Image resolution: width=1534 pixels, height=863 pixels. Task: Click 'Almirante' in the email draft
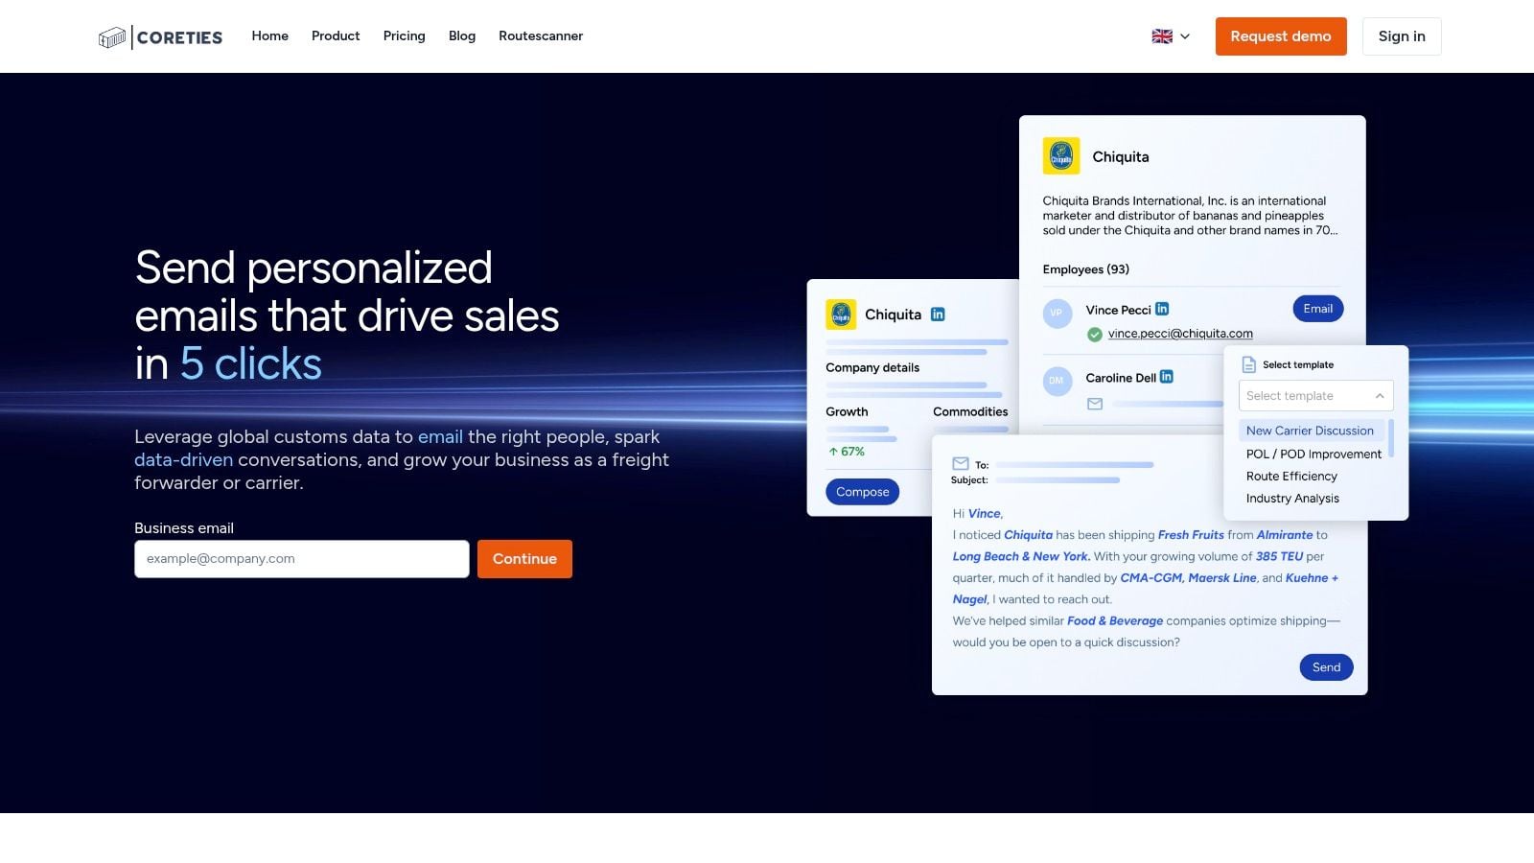click(x=1285, y=535)
